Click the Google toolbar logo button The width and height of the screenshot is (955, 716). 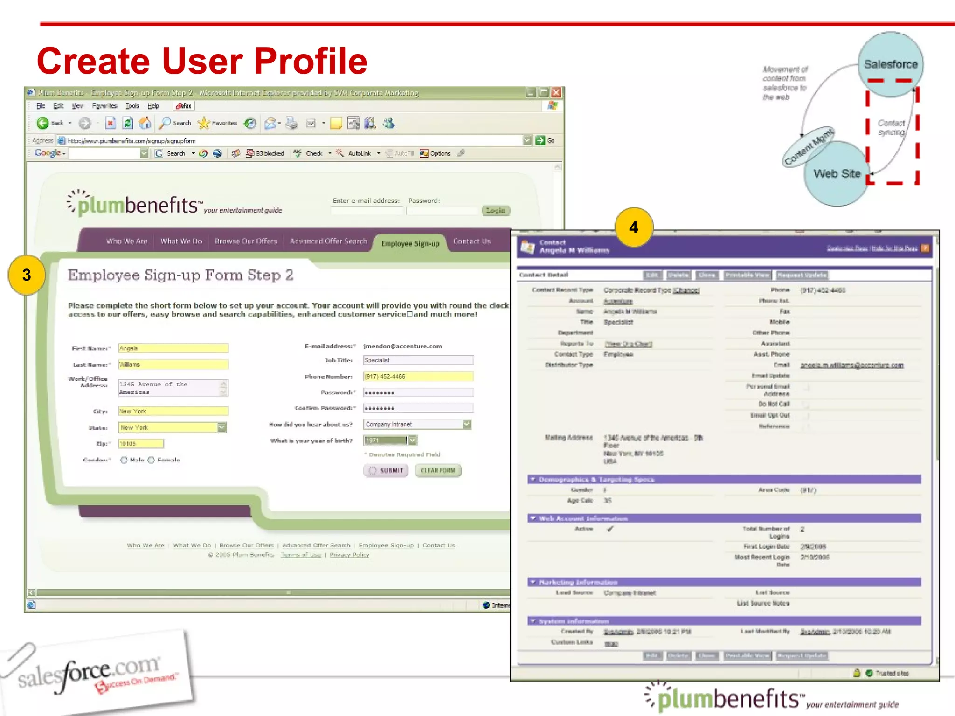pos(48,153)
